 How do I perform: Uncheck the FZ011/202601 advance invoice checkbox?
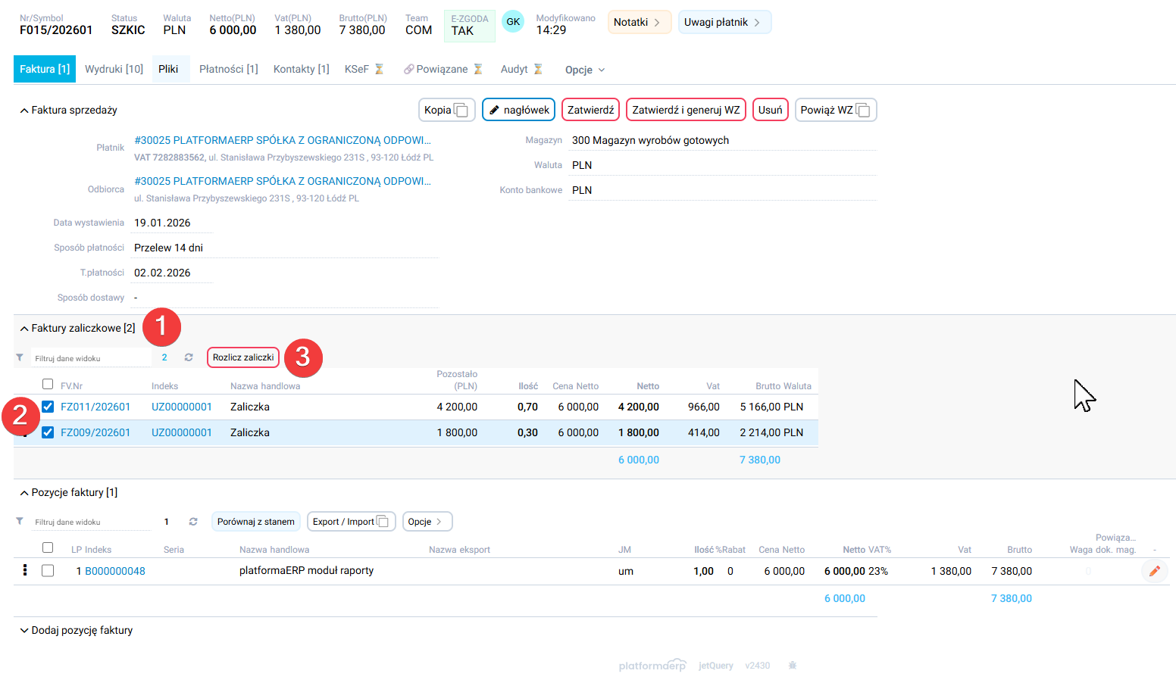tap(48, 407)
